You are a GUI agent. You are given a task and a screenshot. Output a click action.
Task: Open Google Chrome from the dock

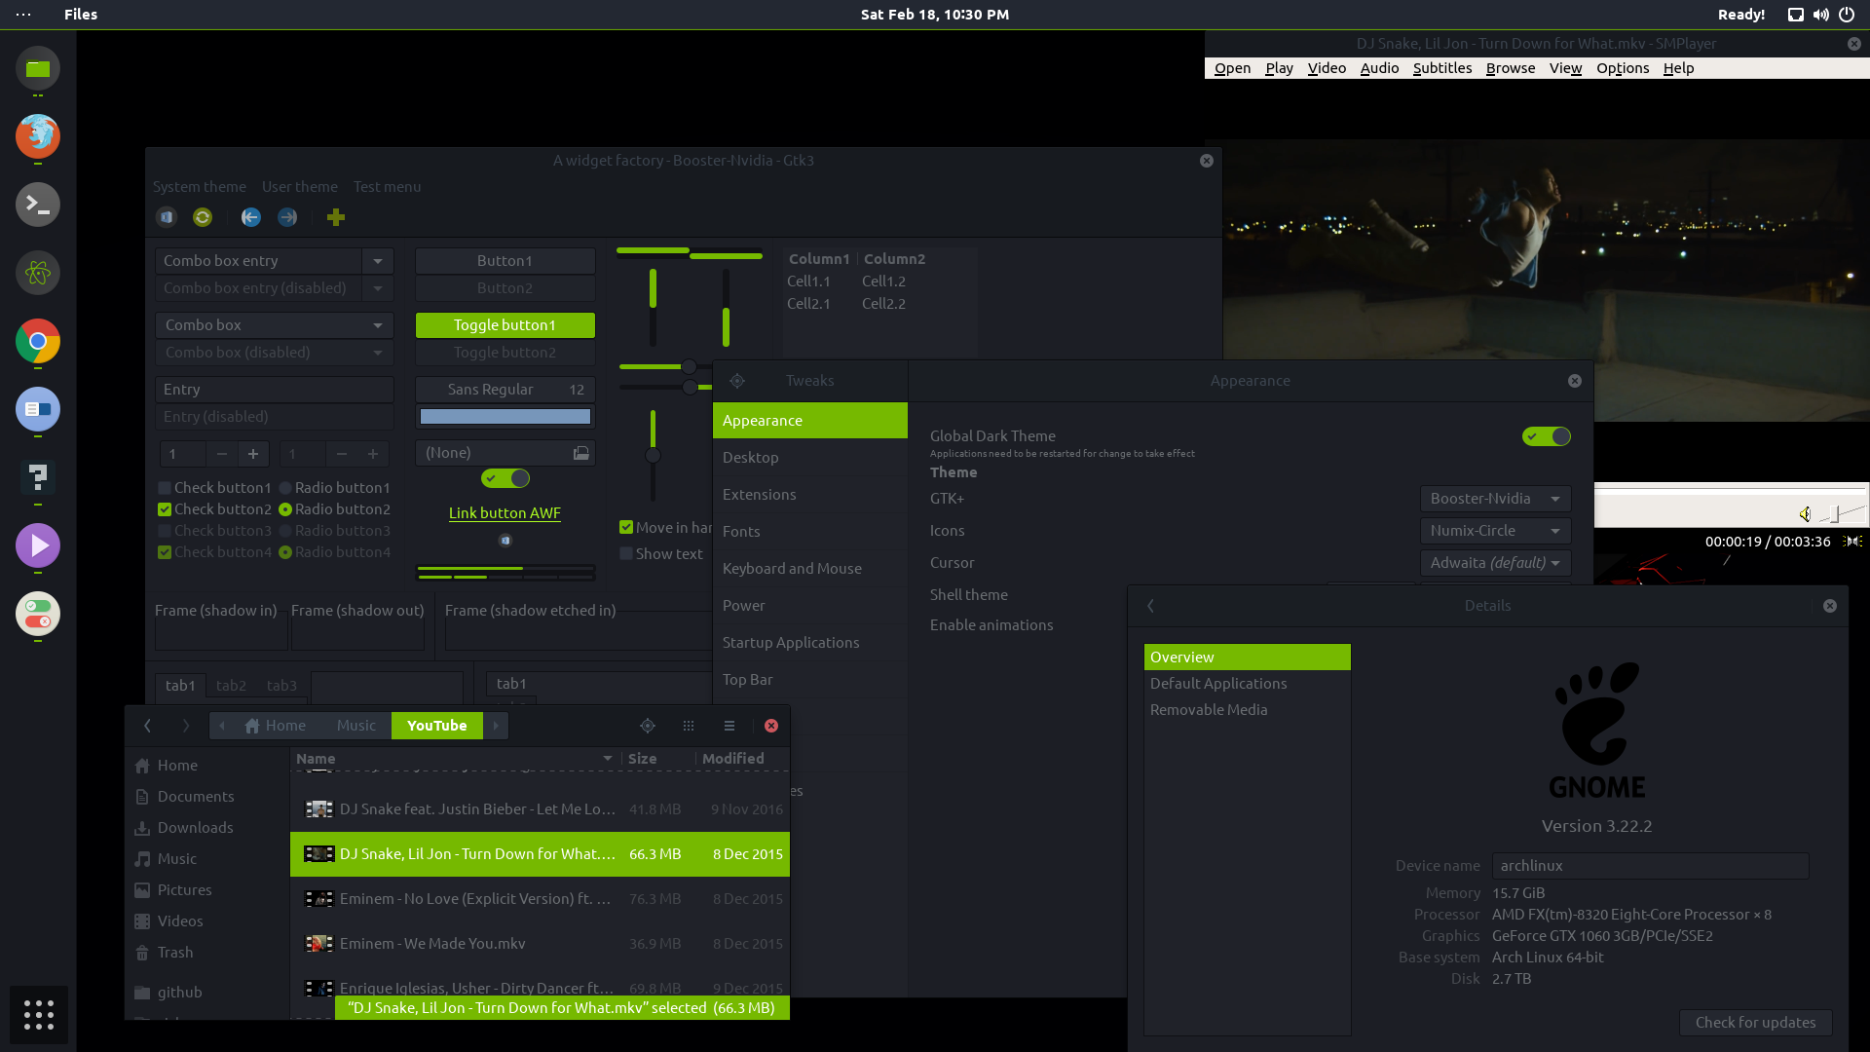[x=38, y=341]
